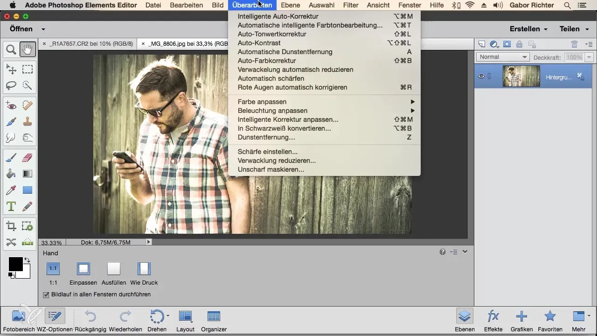This screenshot has width=597, height=336.
Task: Select the Text tool
Action: (11, 206)
